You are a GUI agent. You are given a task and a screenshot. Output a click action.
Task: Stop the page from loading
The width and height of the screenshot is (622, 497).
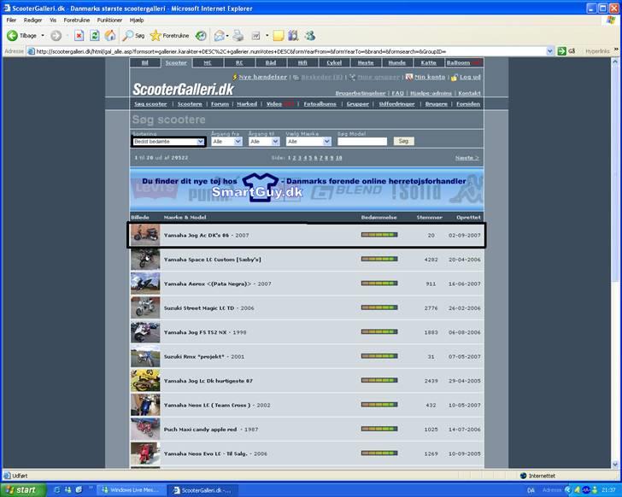pyautogui.click(x=79, y=36)
